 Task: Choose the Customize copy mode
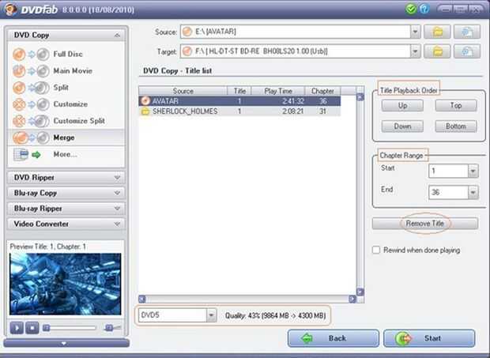point(67,104)
